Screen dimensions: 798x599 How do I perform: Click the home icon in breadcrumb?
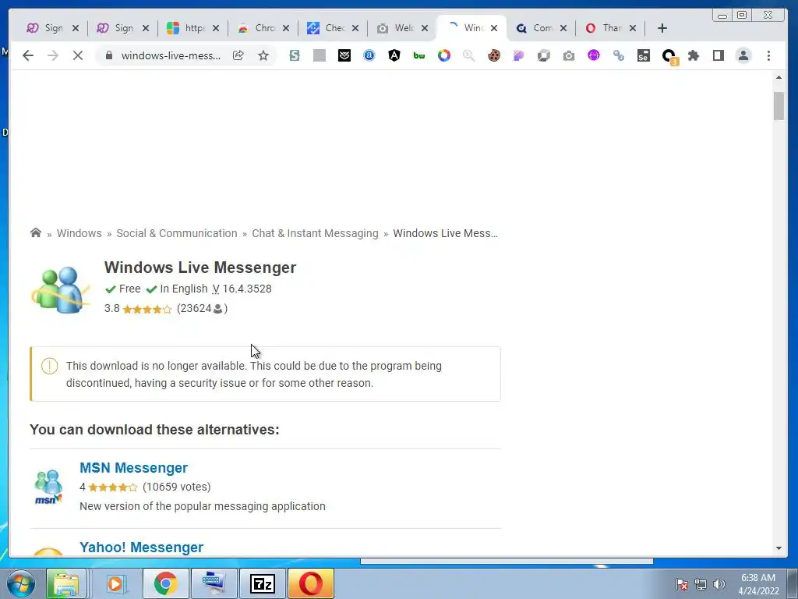pyautogui.click(x=36, y=232)
